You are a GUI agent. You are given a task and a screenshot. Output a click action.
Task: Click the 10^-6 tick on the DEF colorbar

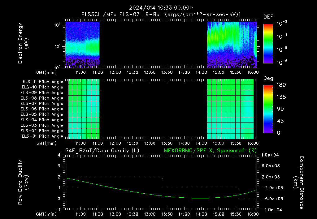(282, 62)
